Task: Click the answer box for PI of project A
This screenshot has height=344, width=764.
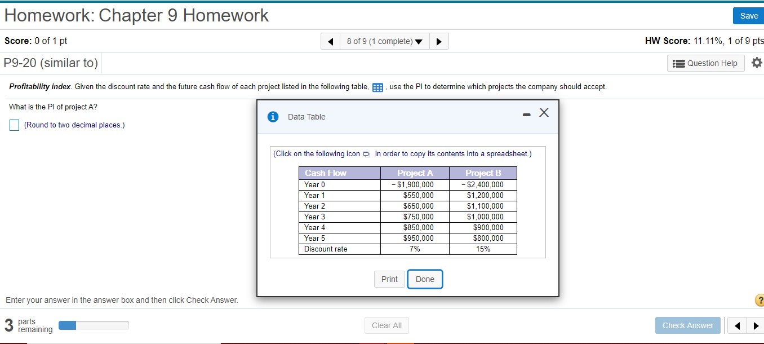Action: coord(14,125)
